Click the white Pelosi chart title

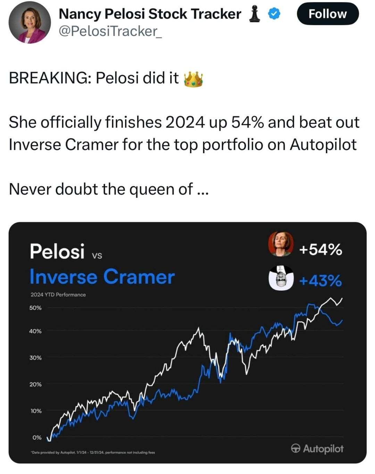point(57,251)
